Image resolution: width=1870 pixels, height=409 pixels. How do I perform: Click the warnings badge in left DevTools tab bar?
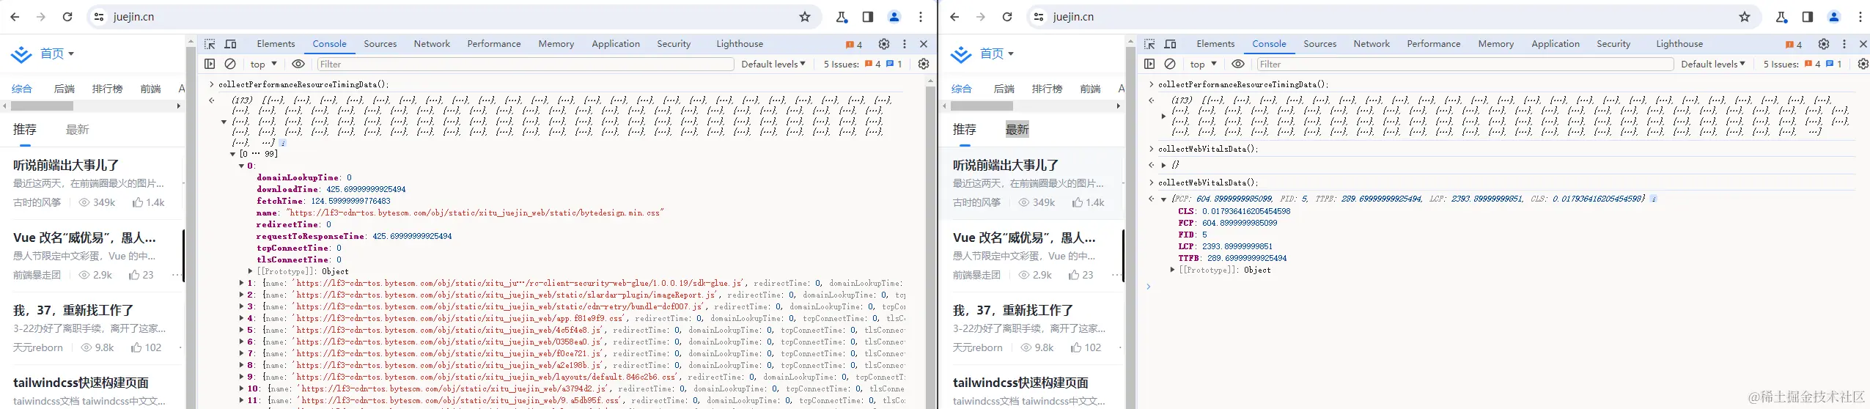[x=854, y=44]
